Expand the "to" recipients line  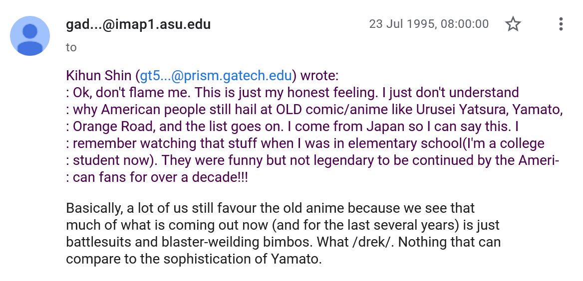pos(71,47)
